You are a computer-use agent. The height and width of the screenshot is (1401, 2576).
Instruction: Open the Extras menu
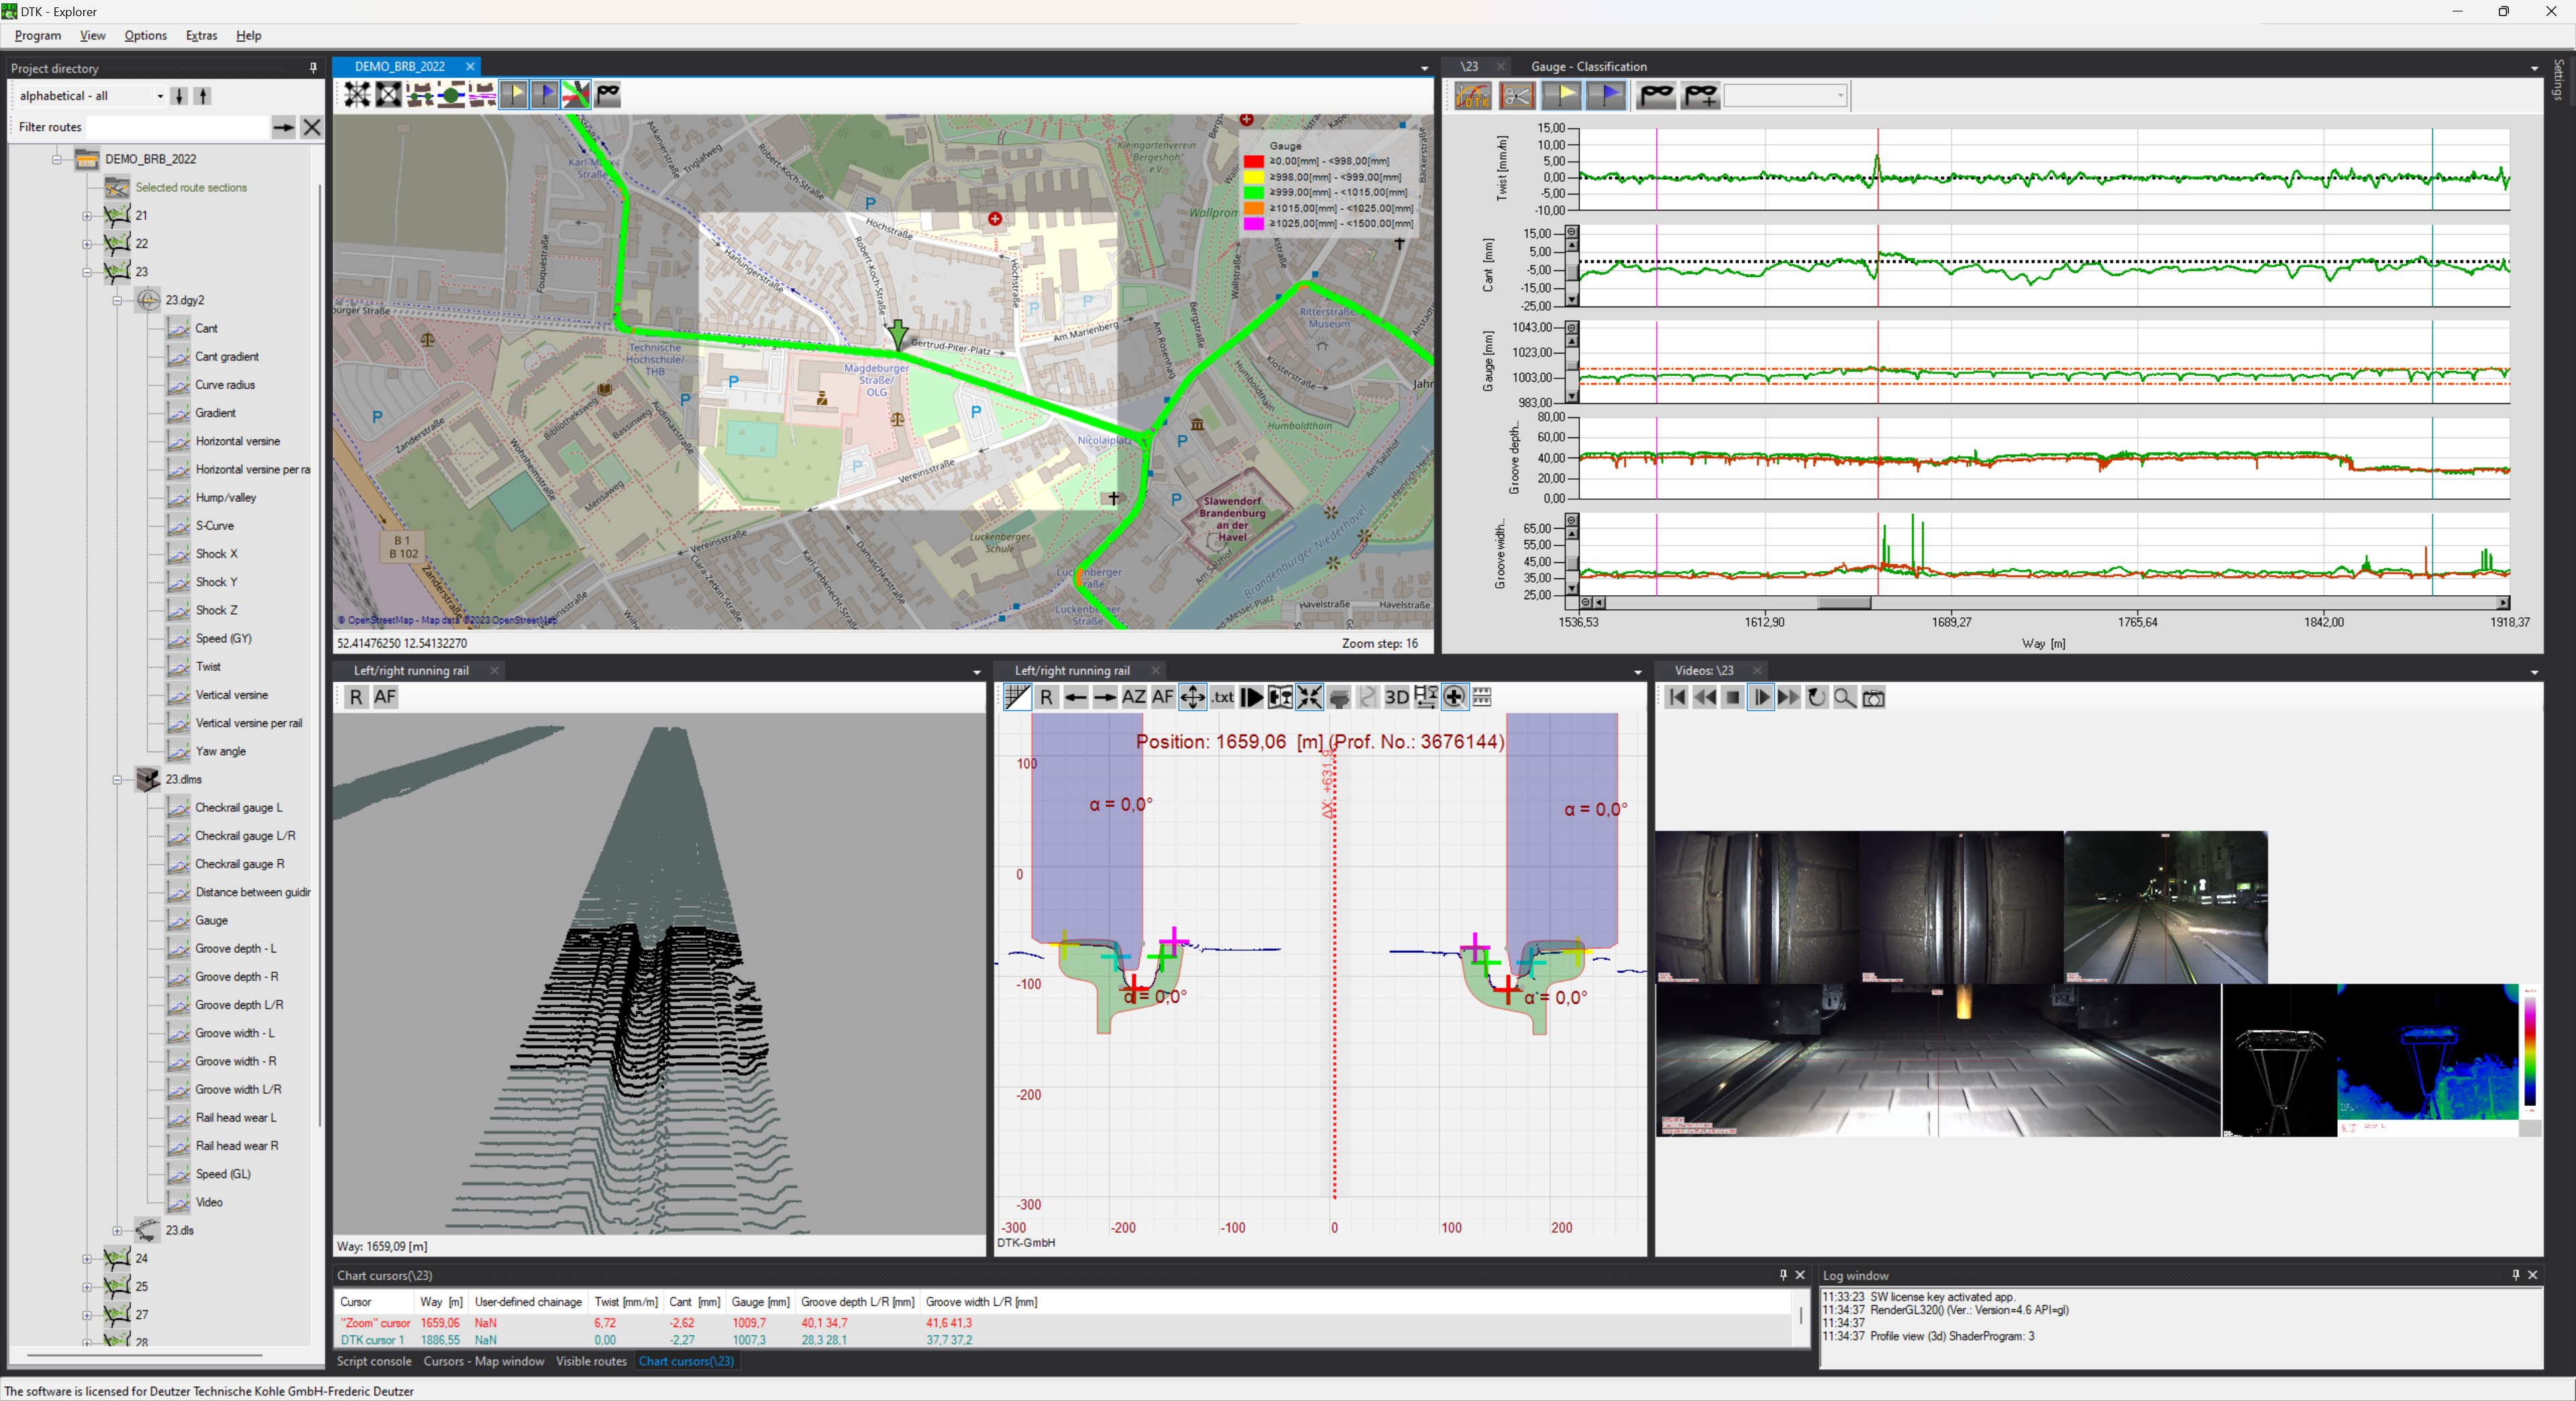coord(201,35)
